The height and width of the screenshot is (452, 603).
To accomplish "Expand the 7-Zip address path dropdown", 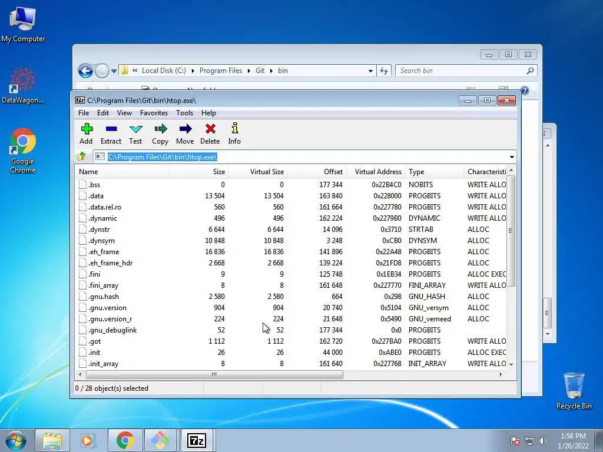I will pos(512,157).
